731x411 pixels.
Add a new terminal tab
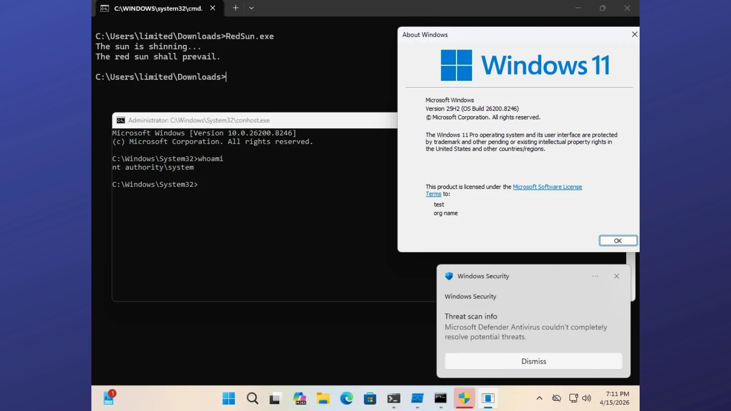pyautogui.click(x=236, y=8)
